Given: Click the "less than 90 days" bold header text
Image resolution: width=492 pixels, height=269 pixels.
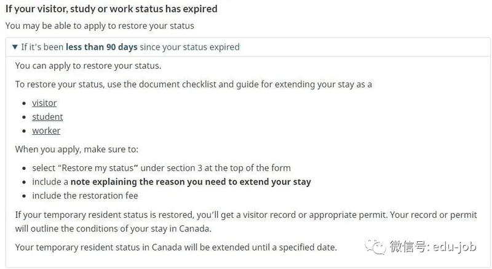Looking at the screenshot, I should click(x=101, y=47).
